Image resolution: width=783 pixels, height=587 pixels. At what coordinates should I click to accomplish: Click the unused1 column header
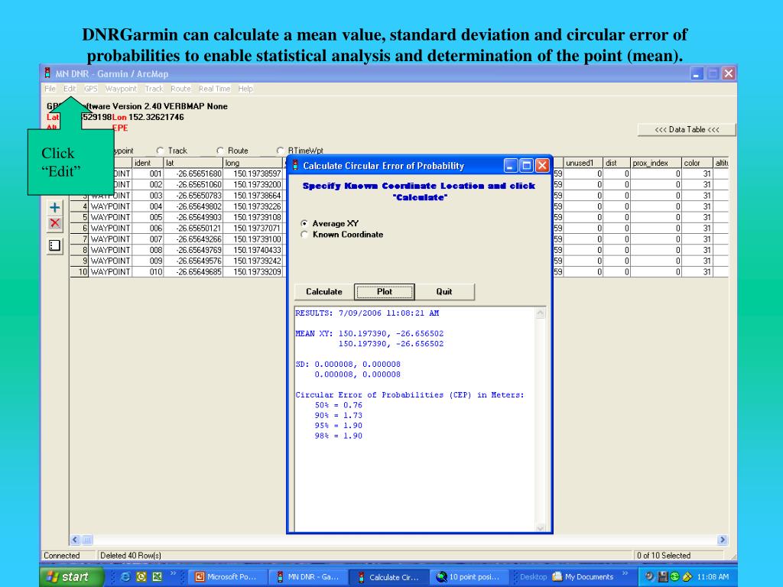(x=583, y=163)
